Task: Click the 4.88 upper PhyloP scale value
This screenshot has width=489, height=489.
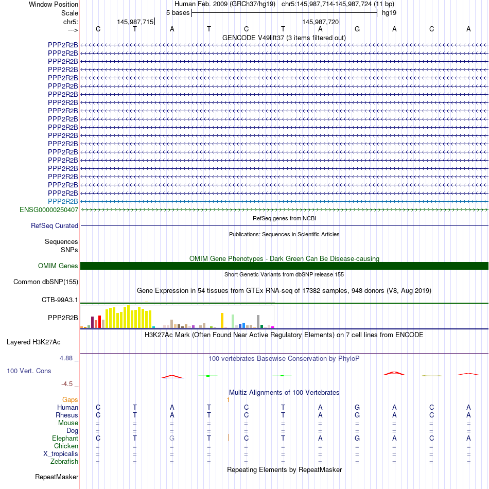Action: click(x=66, y=358)
